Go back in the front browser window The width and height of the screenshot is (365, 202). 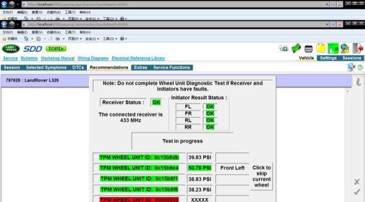pyautogui.click(x=4, y=25)
